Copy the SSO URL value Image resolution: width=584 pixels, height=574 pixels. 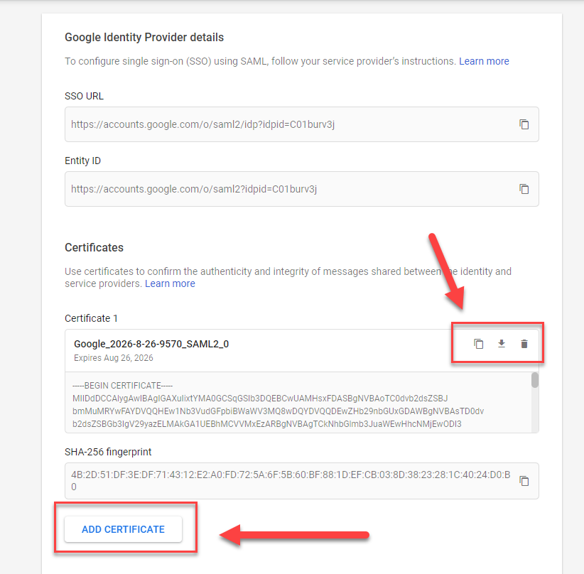pos(524,124)
